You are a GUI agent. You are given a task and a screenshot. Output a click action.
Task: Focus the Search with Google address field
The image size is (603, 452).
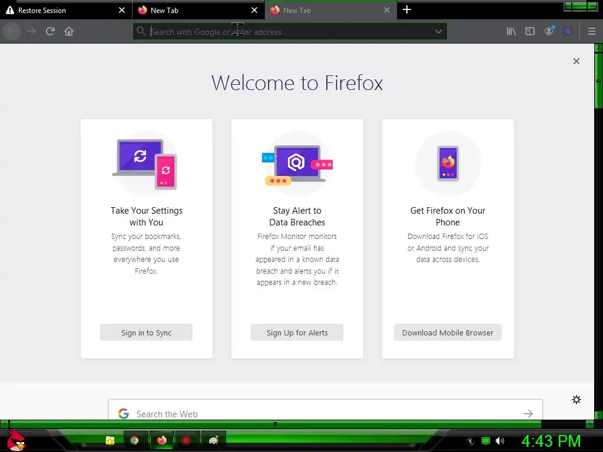[290, 32]
